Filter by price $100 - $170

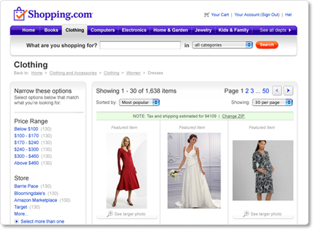tap(26, 136)
